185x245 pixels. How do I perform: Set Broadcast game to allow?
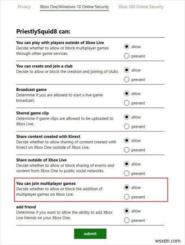coord(127,94)
